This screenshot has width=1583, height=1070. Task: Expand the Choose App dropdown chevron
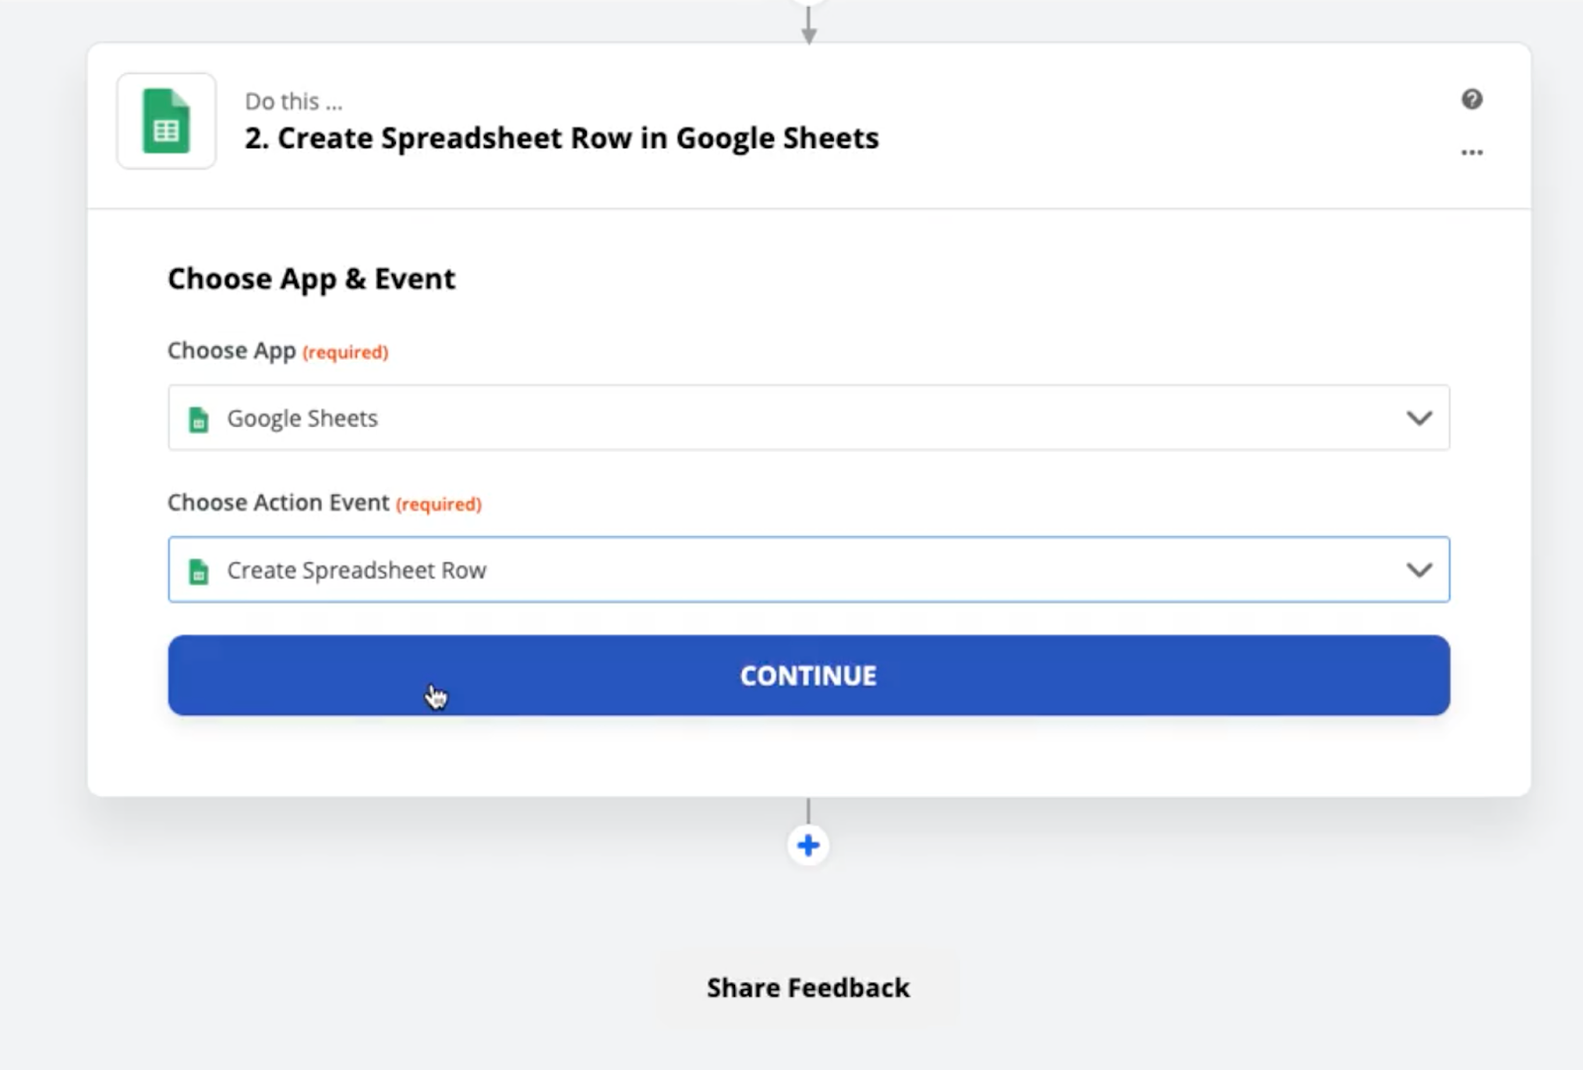click(x=1419, y=418)
